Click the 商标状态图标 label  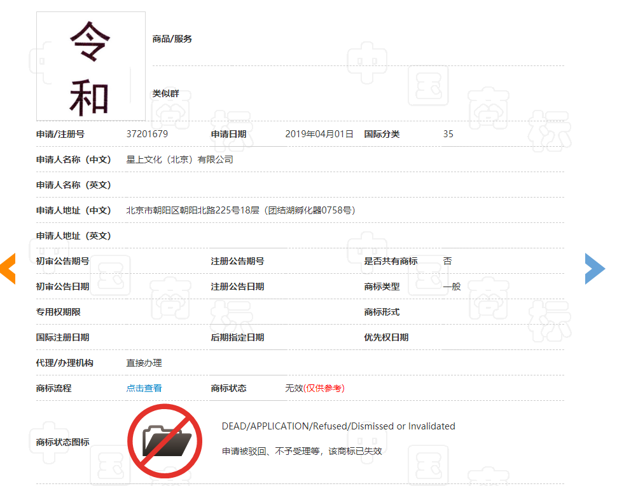pos(62,442)
